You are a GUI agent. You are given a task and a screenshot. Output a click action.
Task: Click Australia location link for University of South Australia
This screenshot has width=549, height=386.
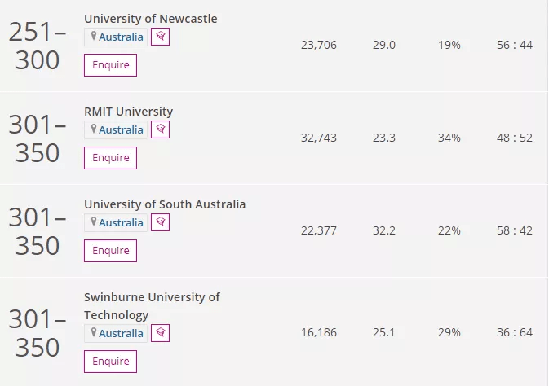coord(121,222)
